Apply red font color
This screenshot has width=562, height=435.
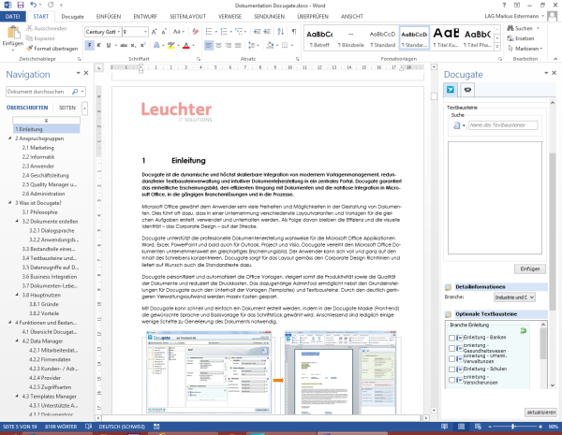tap(186, 45)
